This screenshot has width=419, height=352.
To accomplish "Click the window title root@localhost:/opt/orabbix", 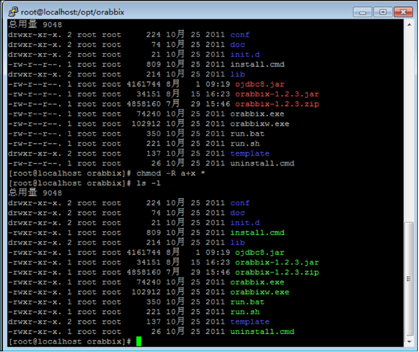I will pos(72,12).
